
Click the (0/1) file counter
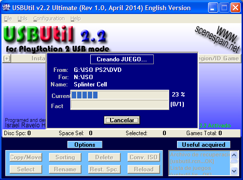(178, 104)
